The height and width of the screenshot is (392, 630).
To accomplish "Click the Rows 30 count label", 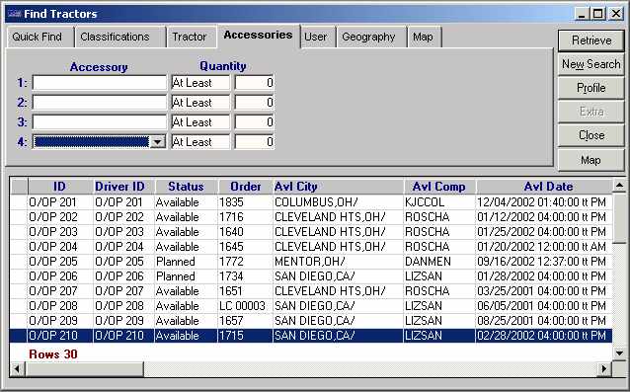I will (53, 354).
